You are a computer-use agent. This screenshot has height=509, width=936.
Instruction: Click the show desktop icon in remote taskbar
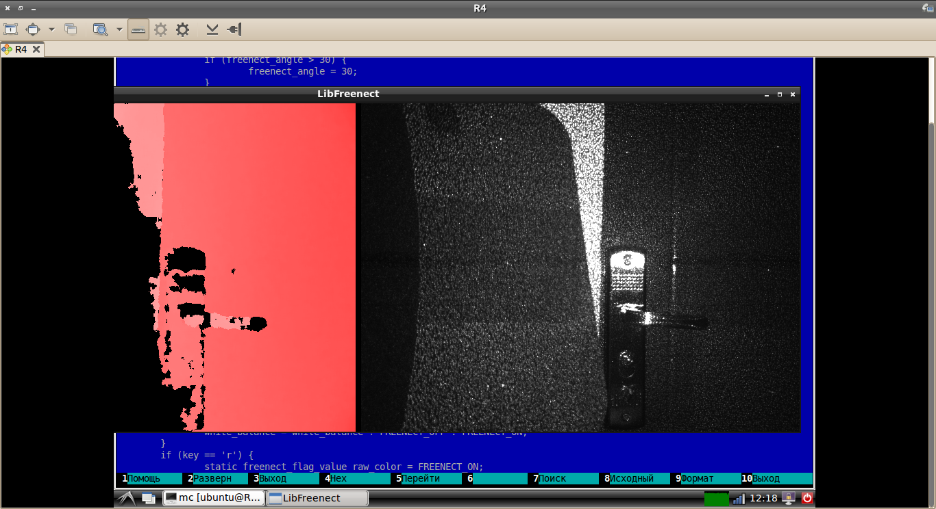tap(149, 498)
